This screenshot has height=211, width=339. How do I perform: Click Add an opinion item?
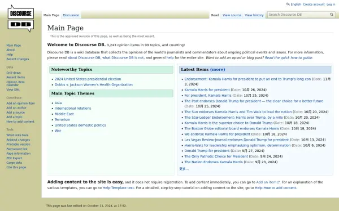(x=20, y=104)
